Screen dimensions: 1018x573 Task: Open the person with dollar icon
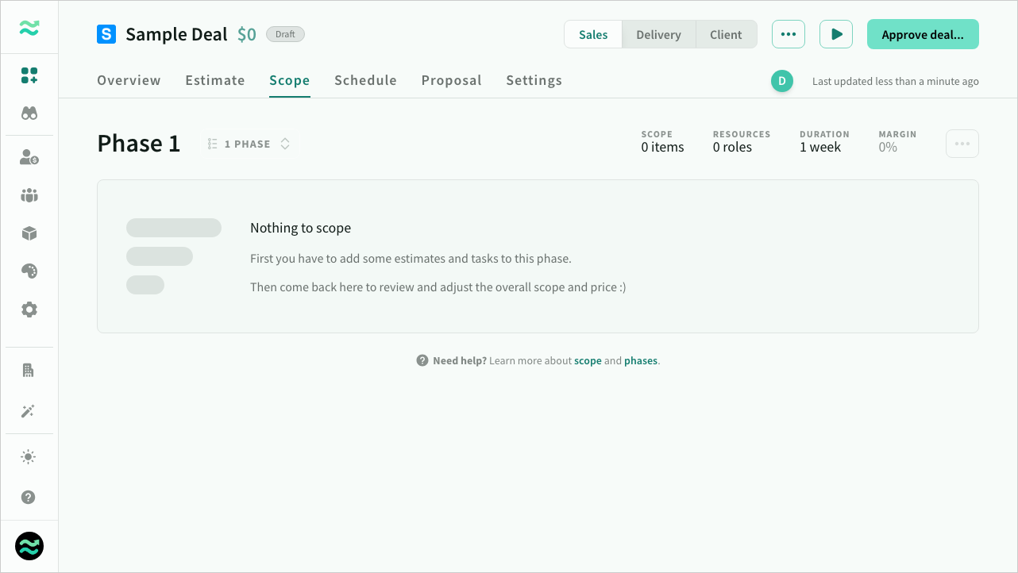[29, 157]
